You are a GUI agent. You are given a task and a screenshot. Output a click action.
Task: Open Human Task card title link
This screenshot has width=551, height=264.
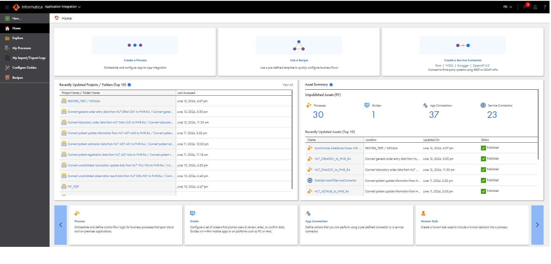(x=429, y=221)
